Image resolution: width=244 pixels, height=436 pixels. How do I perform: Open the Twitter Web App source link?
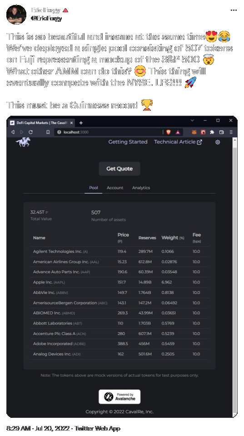tap(98, 428)
